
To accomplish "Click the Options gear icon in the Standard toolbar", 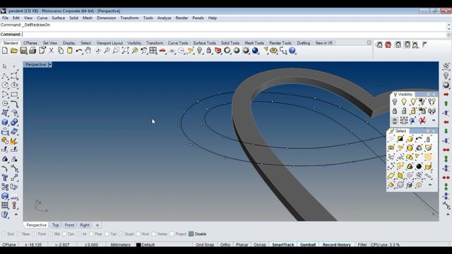I will [273, 51].
